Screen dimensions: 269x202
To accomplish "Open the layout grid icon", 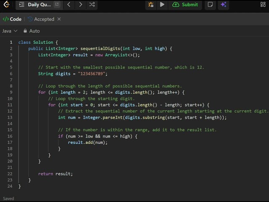I will [x=263, y=5].
